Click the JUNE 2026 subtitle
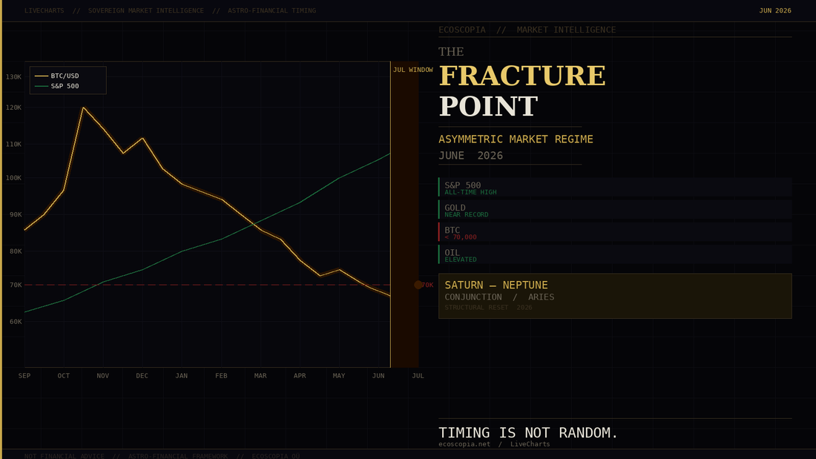 point(470,156)
